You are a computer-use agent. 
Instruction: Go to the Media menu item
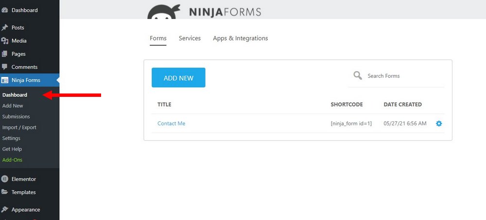(x=19, y=41)
